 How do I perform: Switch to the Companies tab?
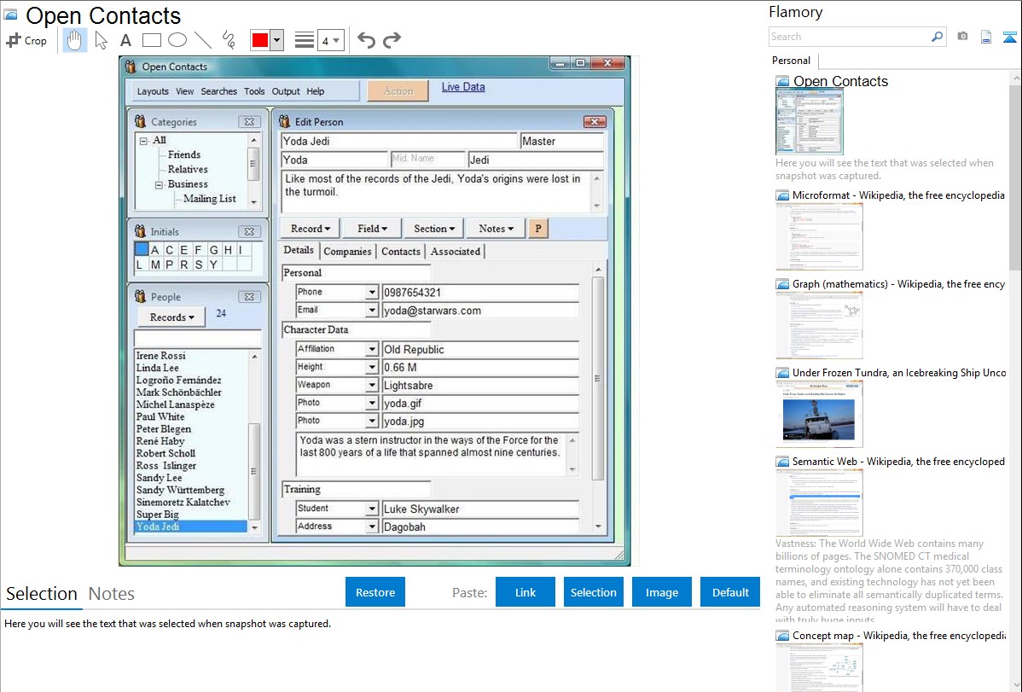[x=347, y=252]
